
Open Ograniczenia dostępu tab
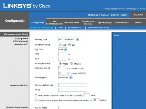coord(88,22)
